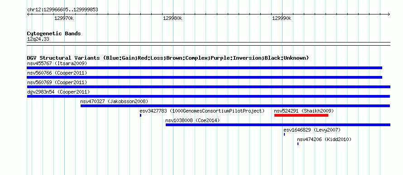403x175 pixels.
Task: Click the nsv470327 blue gain bar
Action: point(235,106)
